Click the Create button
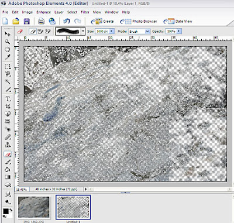 102,21
